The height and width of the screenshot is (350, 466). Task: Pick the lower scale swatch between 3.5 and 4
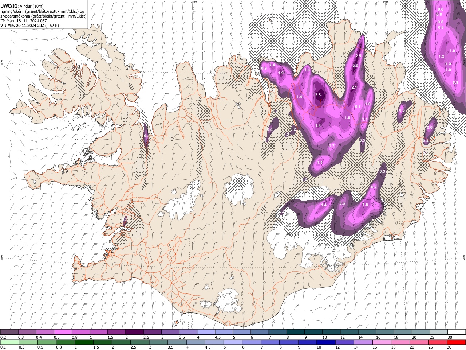[x=177, y=342]
